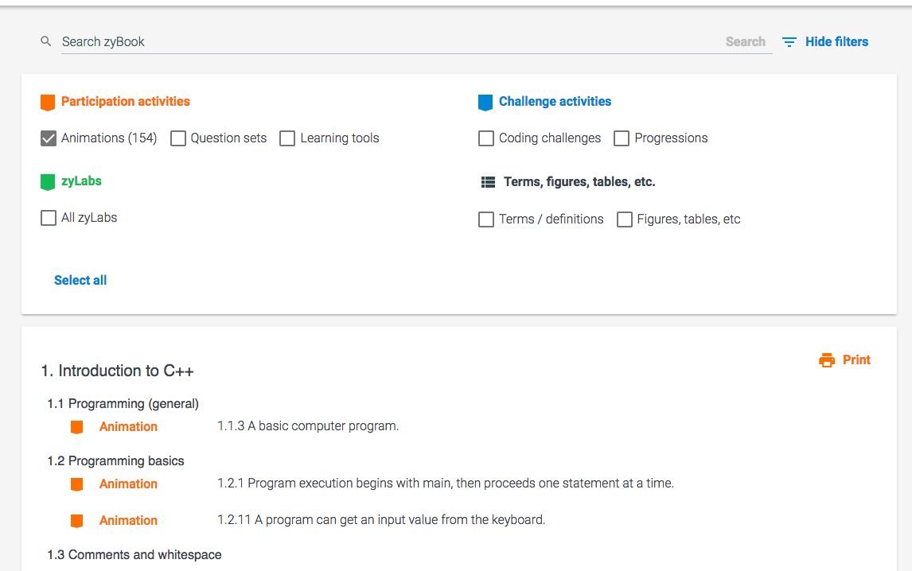Viewport: 912px width, 571px height.
Task: Click the search magnifier icon
Action: 46,41
